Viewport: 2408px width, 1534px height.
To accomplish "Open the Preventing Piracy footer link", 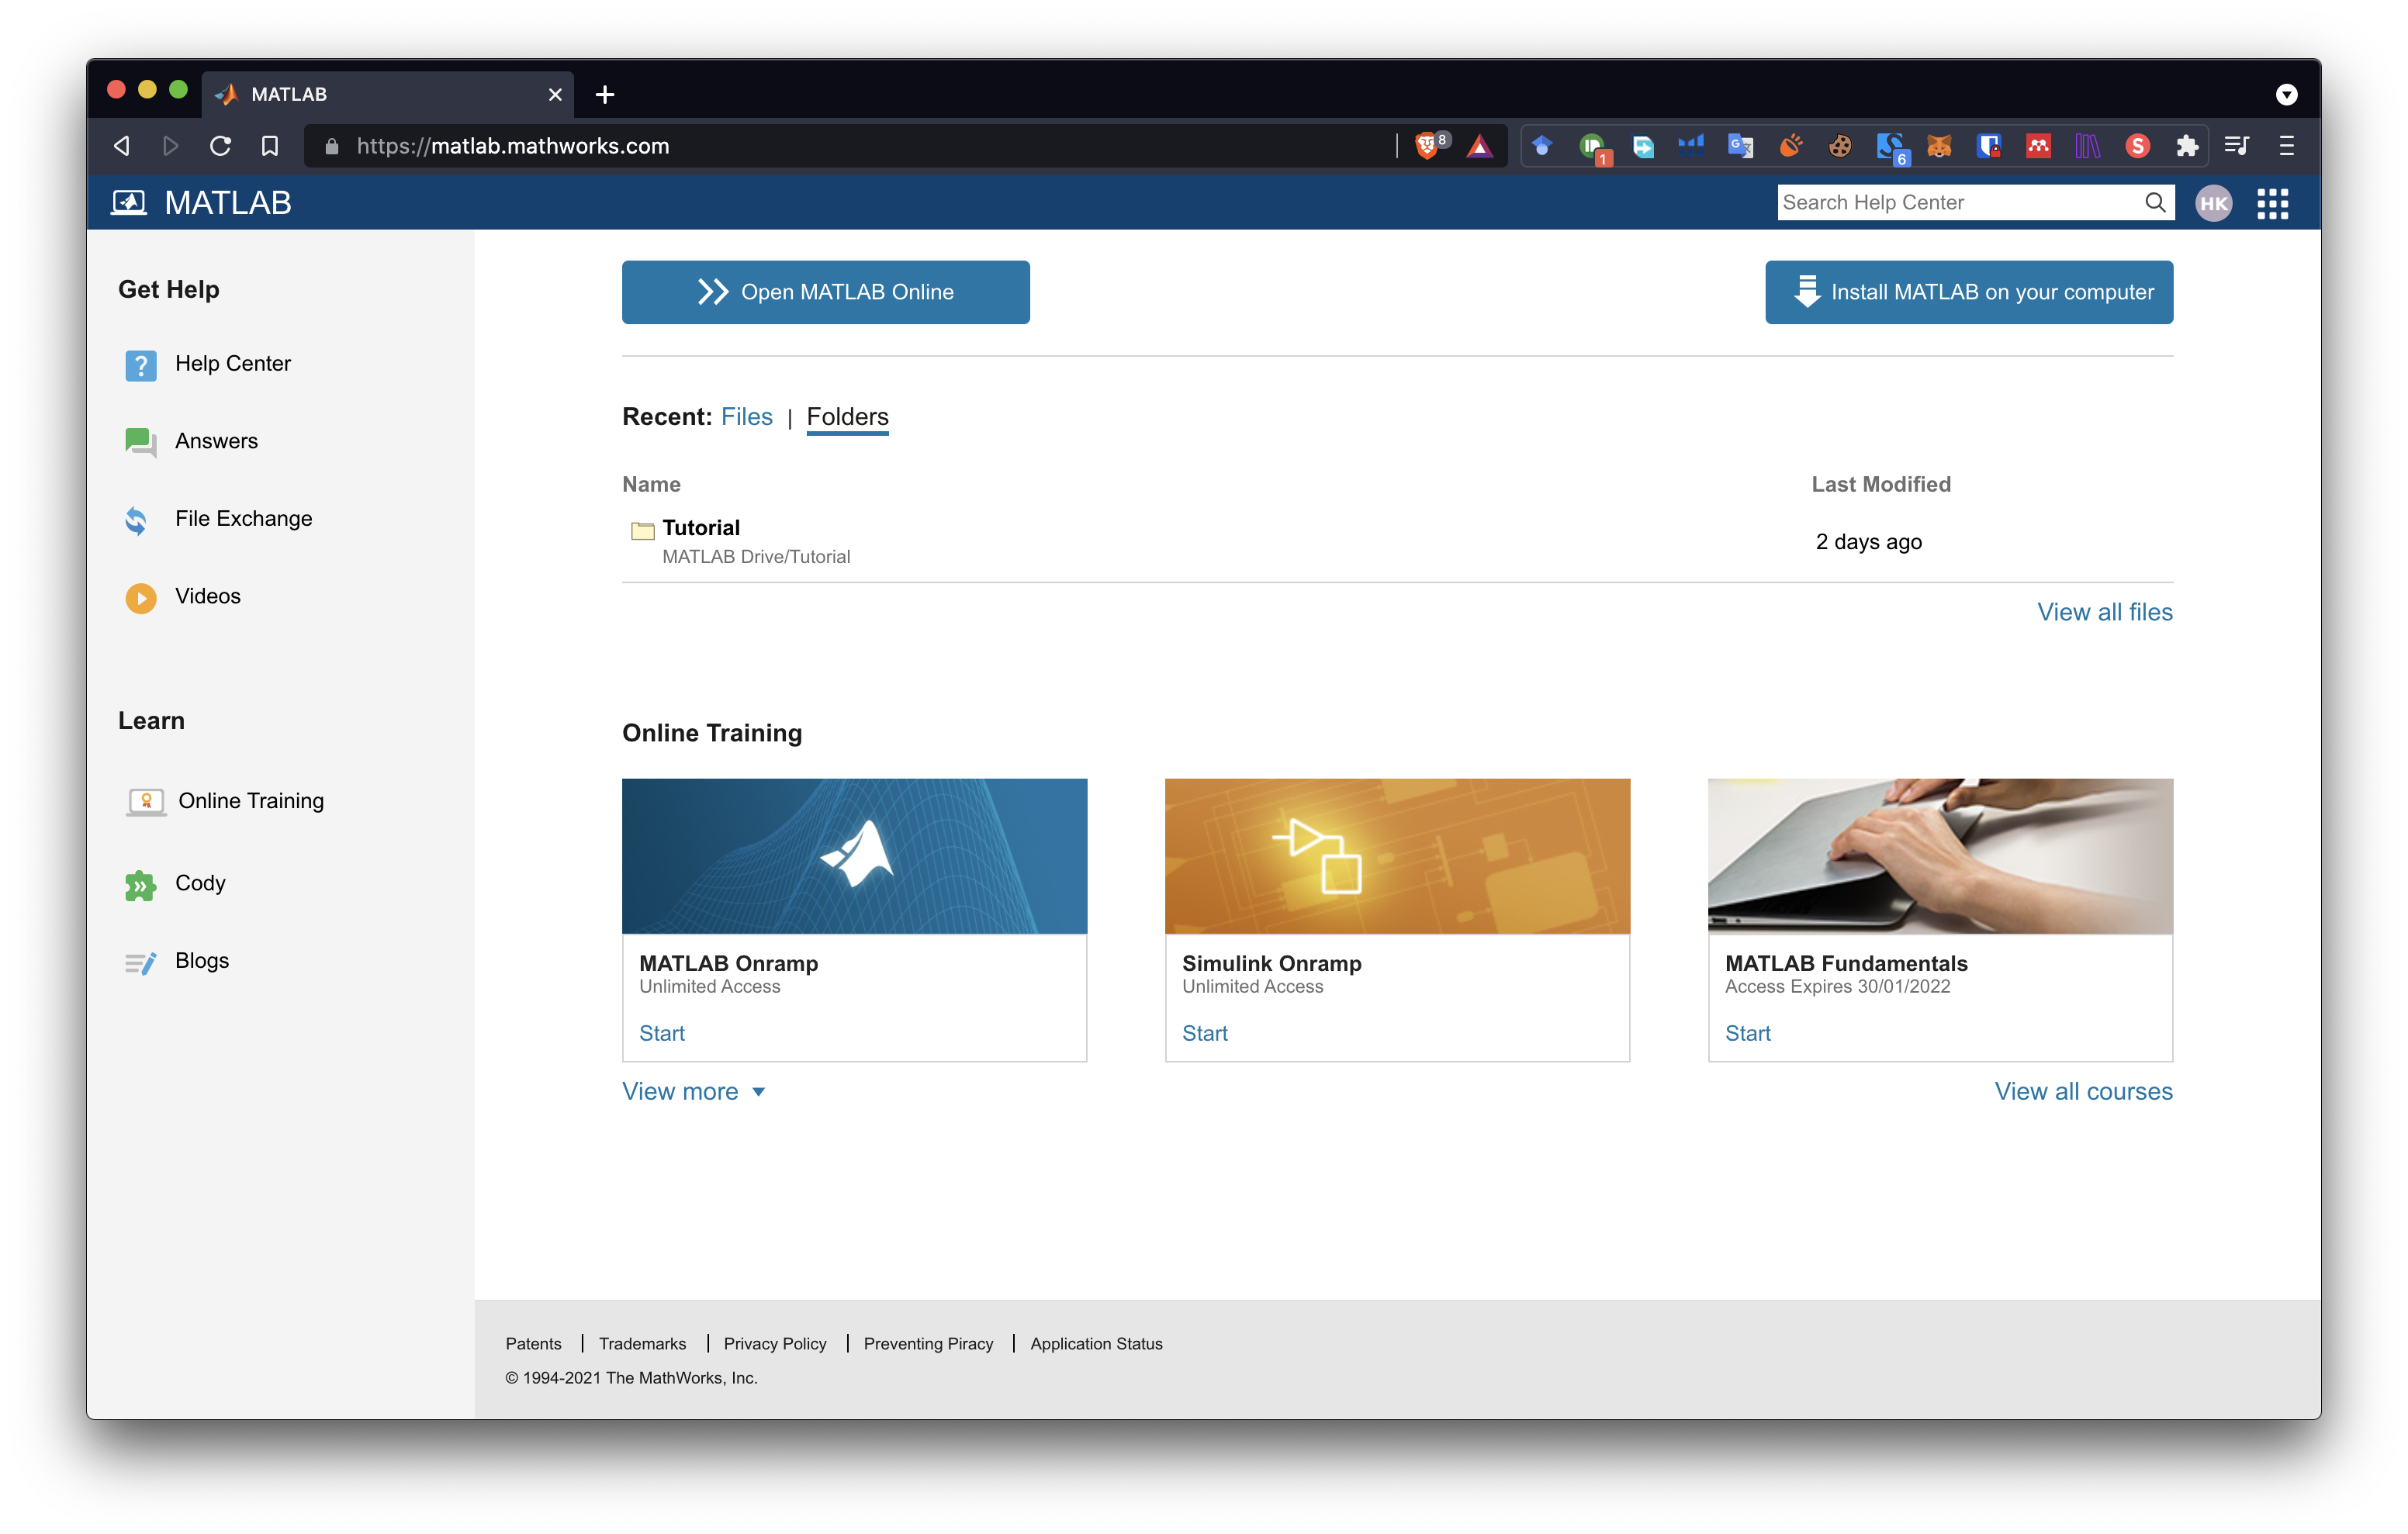I will 928,1343.
